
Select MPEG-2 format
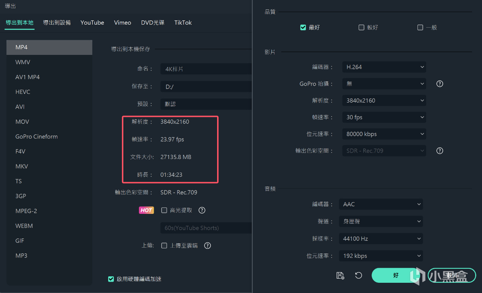click(x=49, y=211)
